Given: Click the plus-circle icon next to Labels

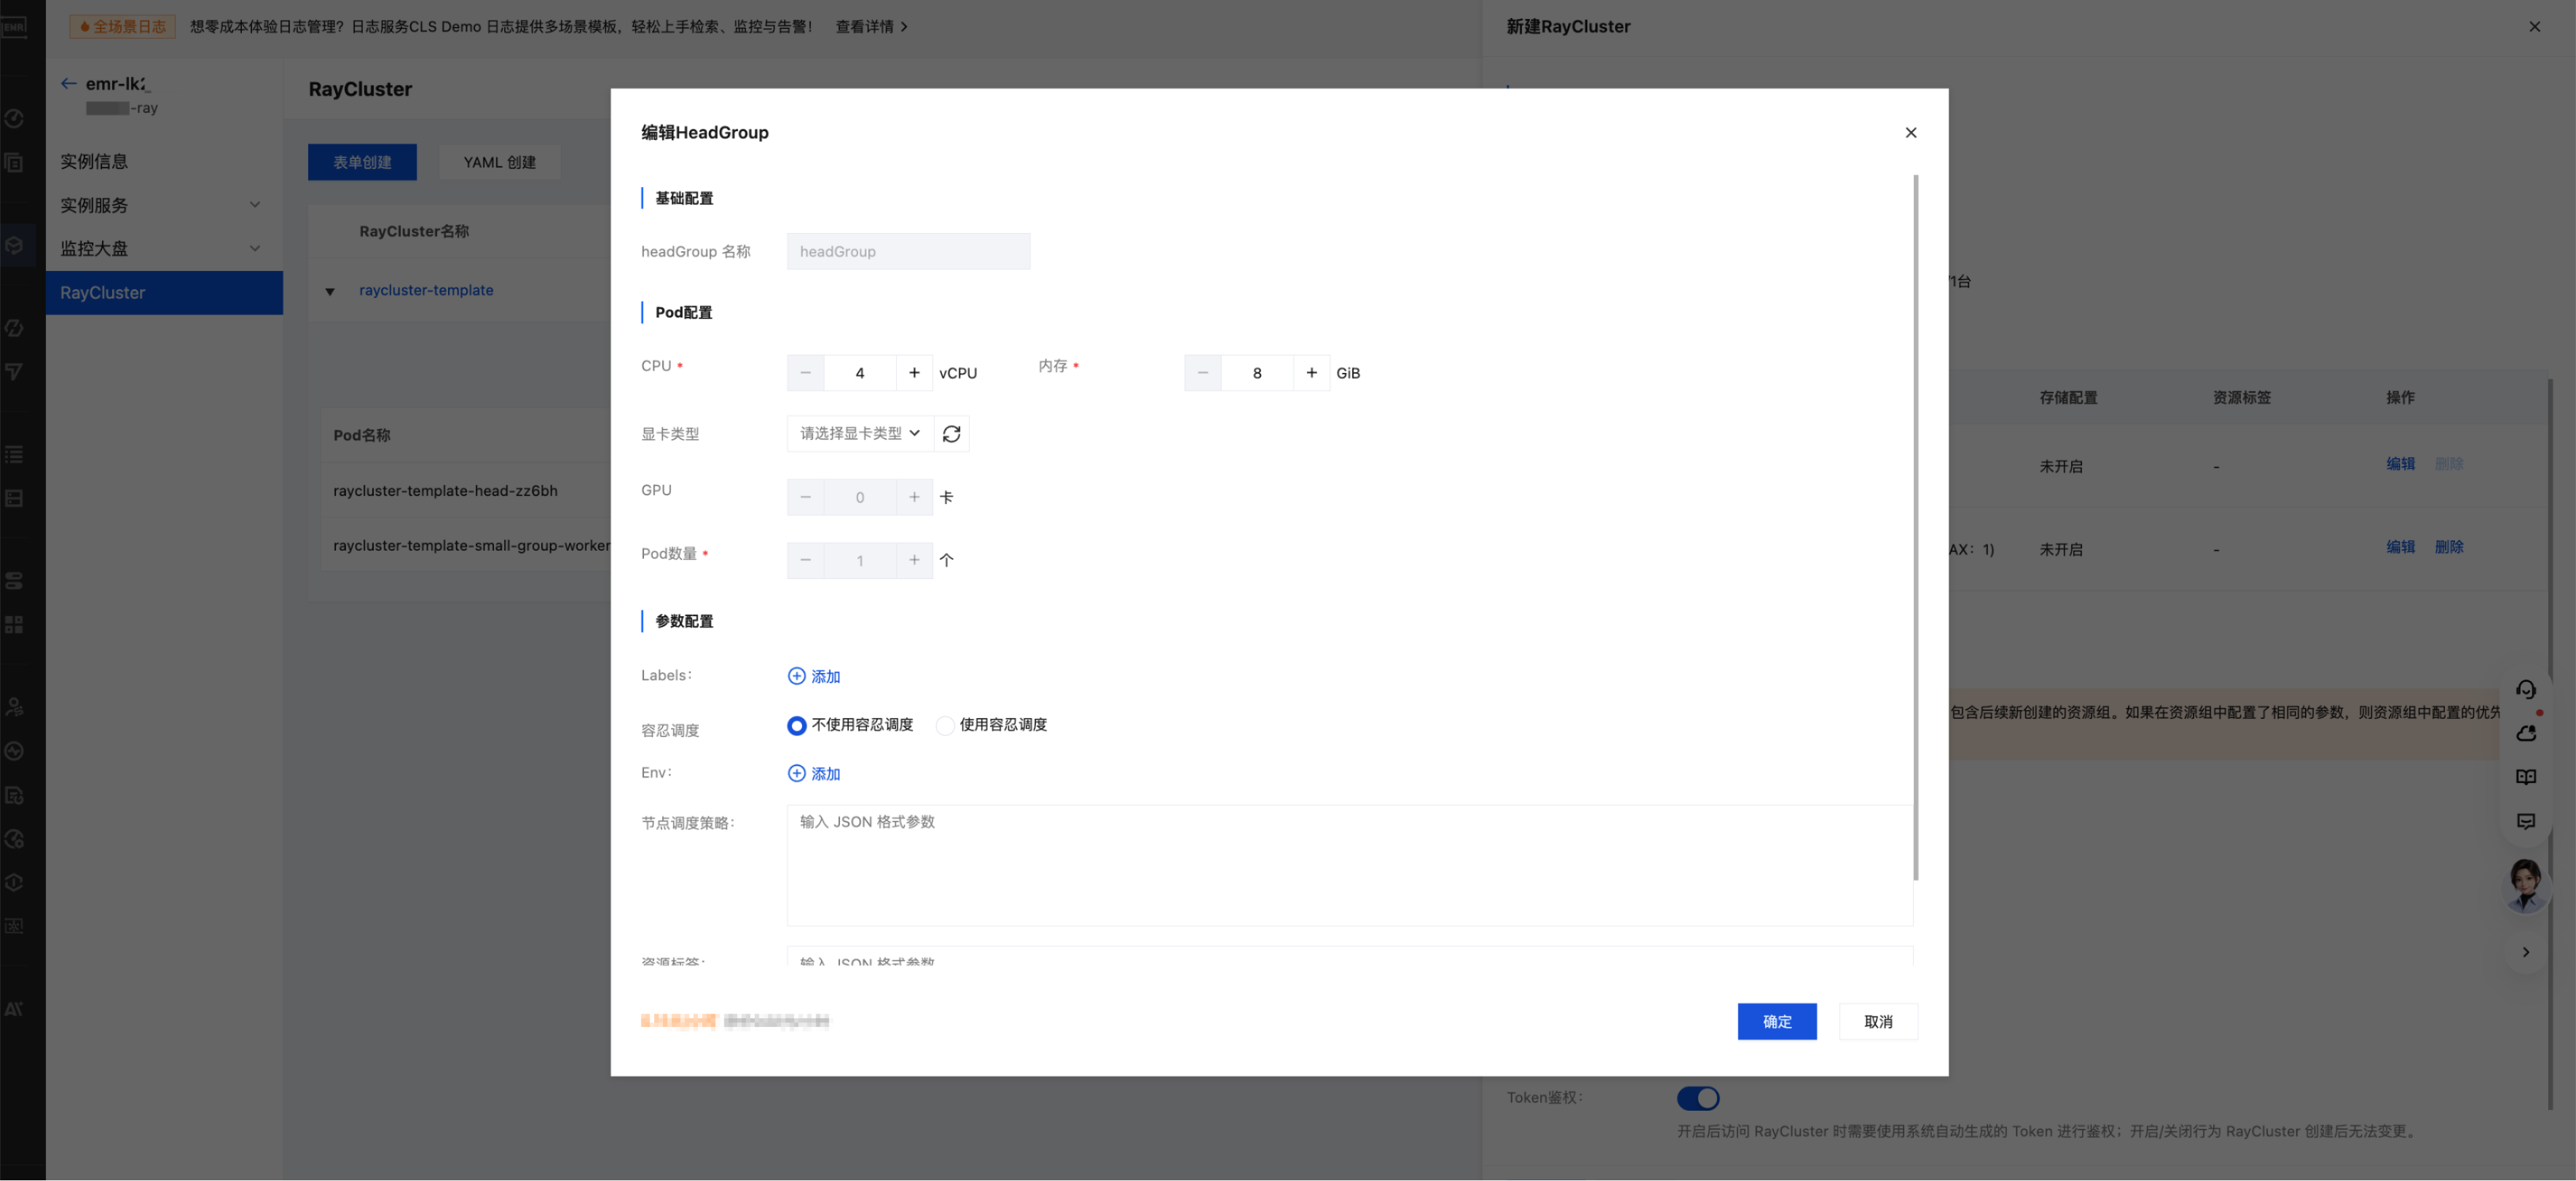Looking at the screenshot, I should click(x=796, y=676).
